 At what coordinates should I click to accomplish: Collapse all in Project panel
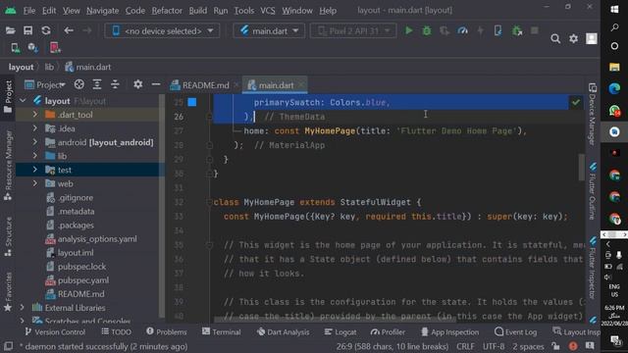point(115,84)
